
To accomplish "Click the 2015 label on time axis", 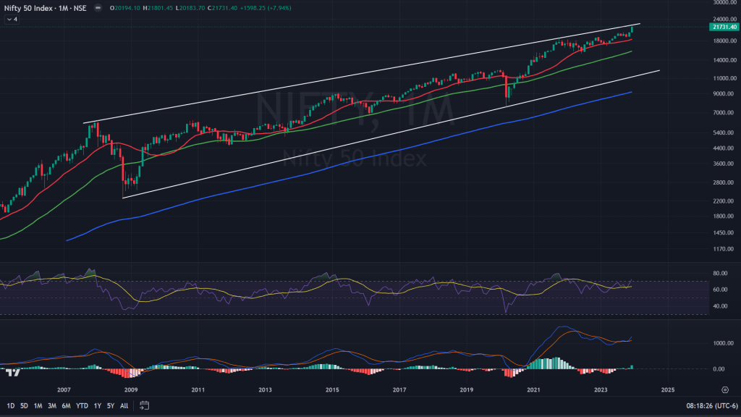I will [332, 389].
